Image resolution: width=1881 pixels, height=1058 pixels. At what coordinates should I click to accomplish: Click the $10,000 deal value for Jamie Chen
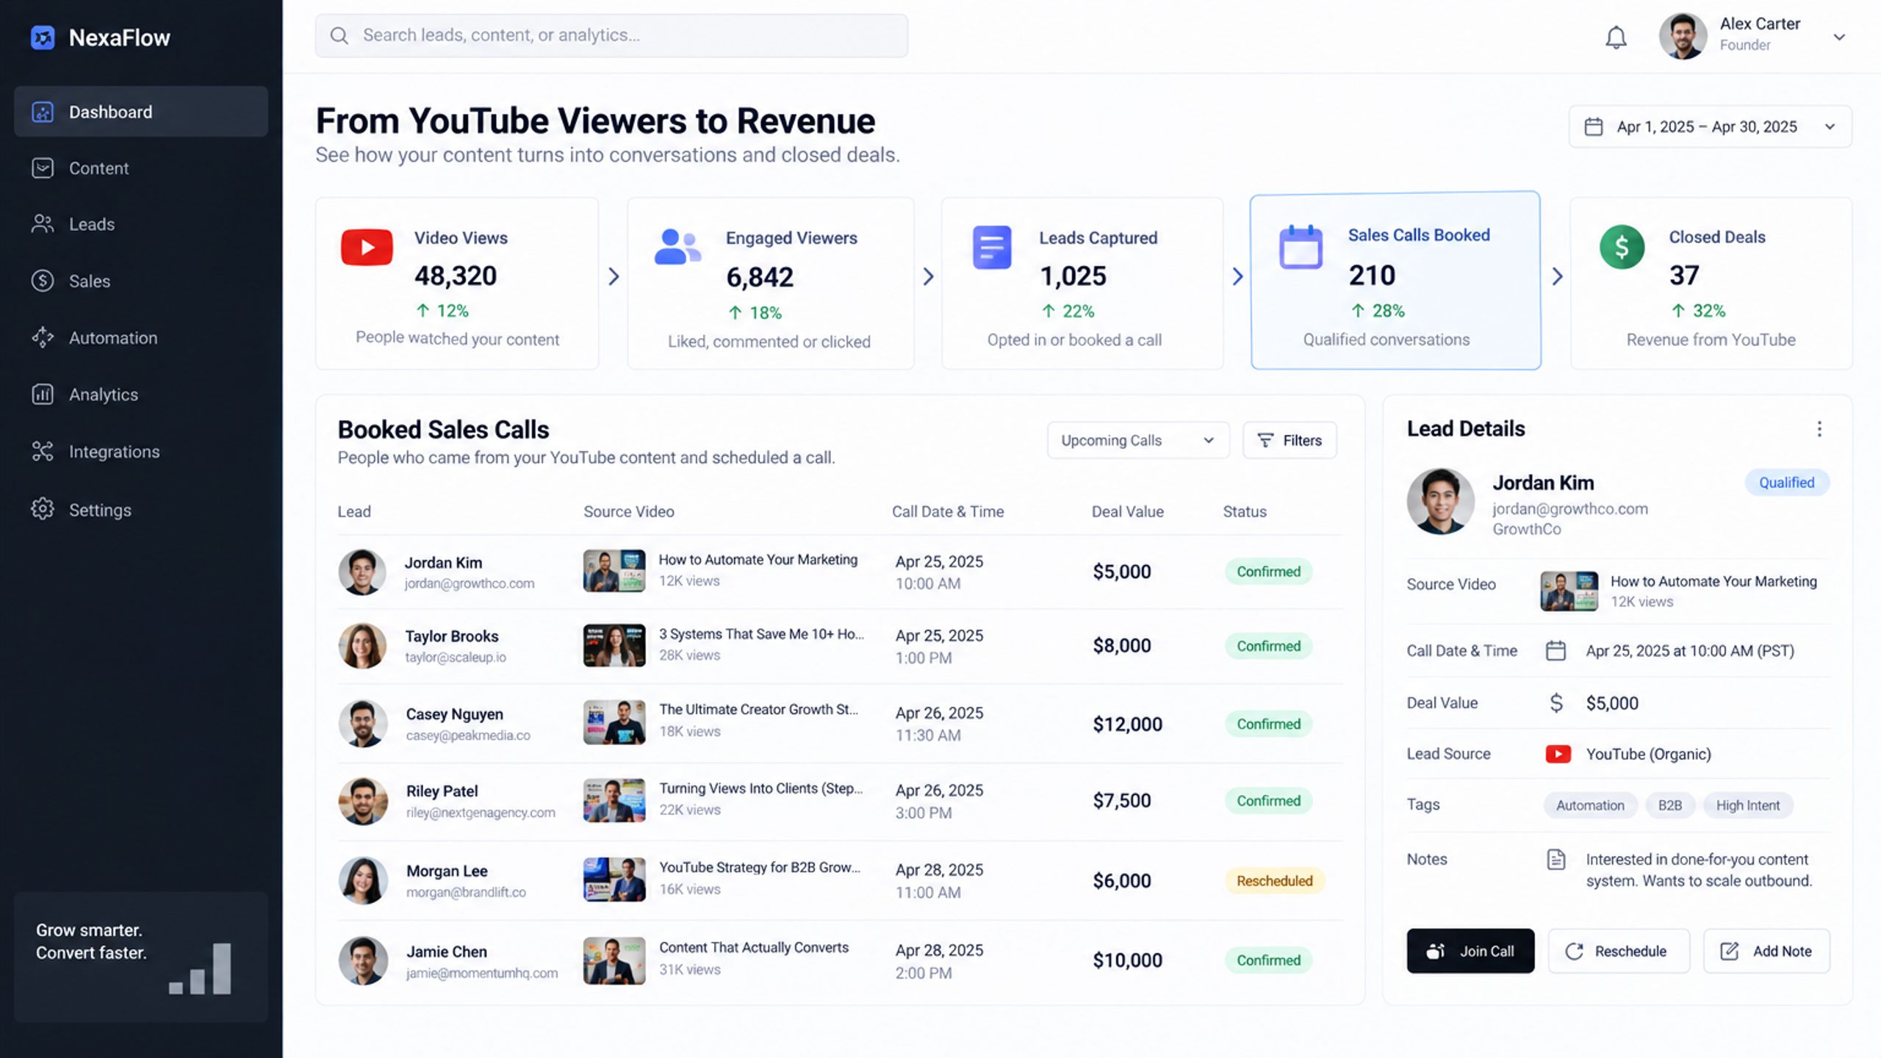tap(1127, 960)
